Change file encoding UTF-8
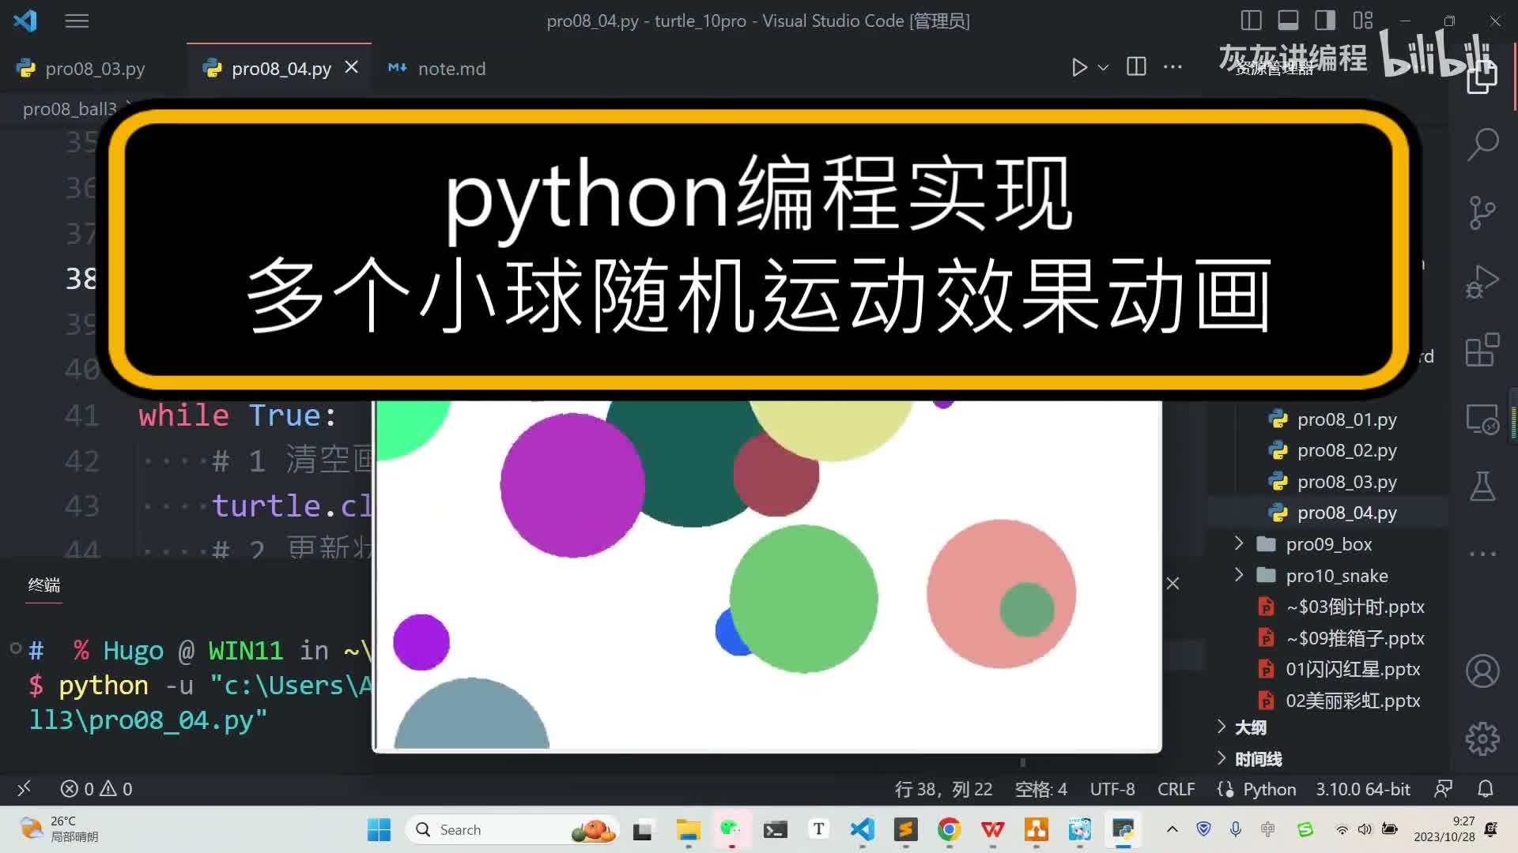The width and height of the screenshot is (1518, 853). 1112,789
